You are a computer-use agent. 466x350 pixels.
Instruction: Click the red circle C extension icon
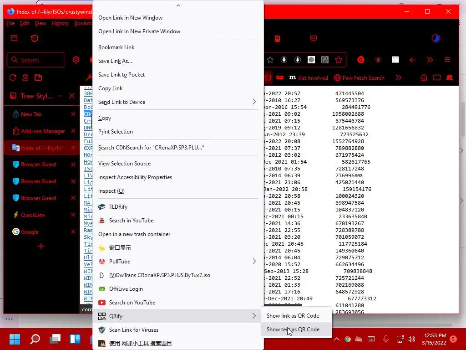[x=361, y=60]
